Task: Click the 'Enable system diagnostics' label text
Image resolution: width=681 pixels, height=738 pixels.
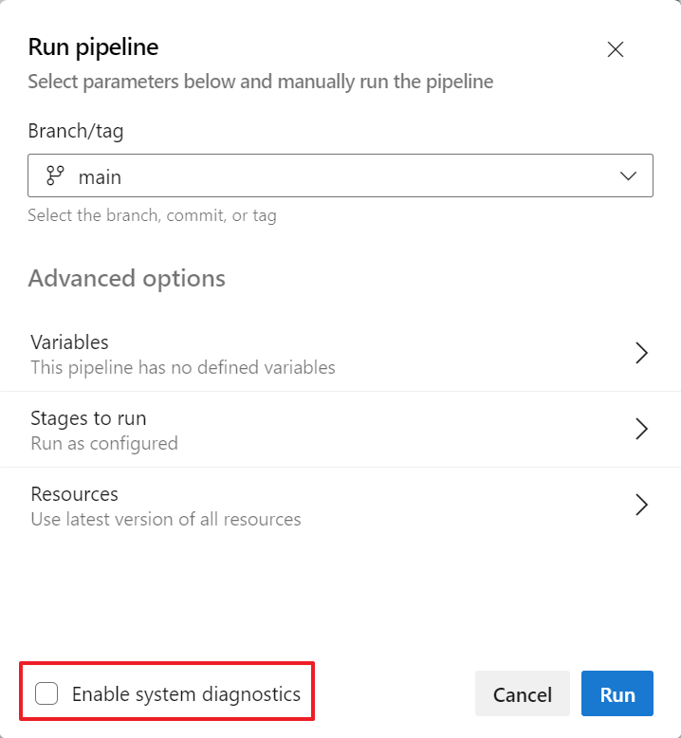Action: [186, 694]
